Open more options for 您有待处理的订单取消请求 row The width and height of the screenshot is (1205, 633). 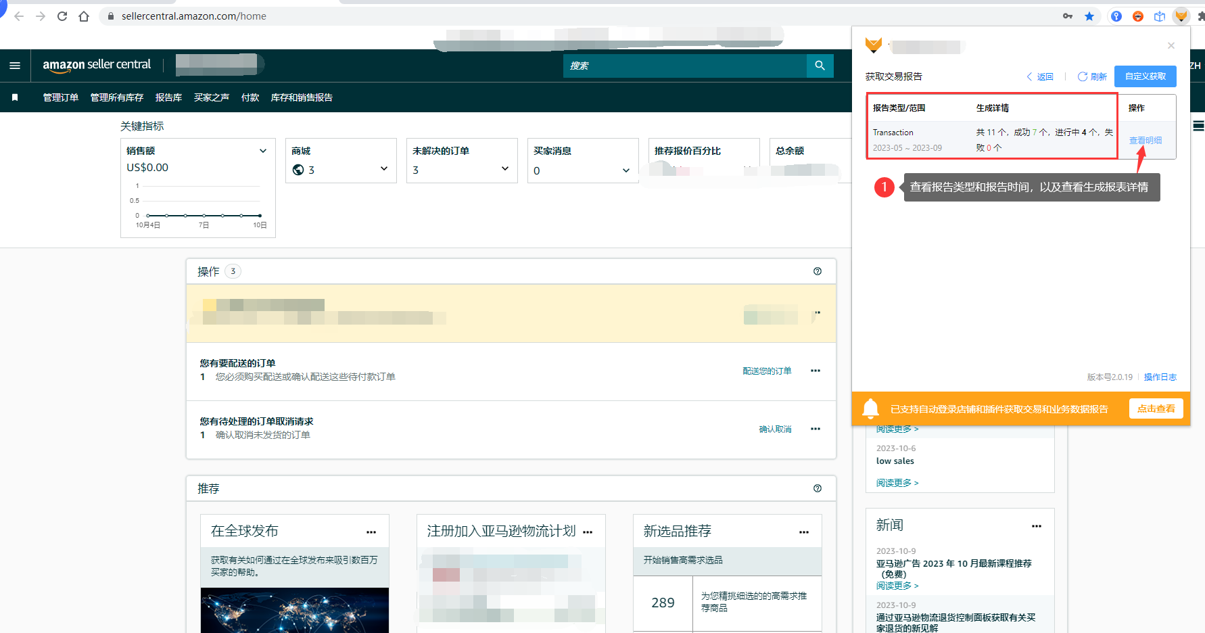(x=816, y=429)
